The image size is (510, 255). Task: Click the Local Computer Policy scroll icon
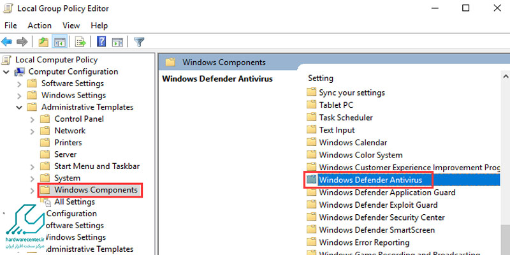6,60
